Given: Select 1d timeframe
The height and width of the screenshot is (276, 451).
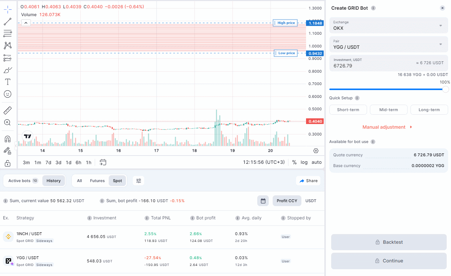Looking at the screenshot, I should pyautogui.click(x=69, y=162).
